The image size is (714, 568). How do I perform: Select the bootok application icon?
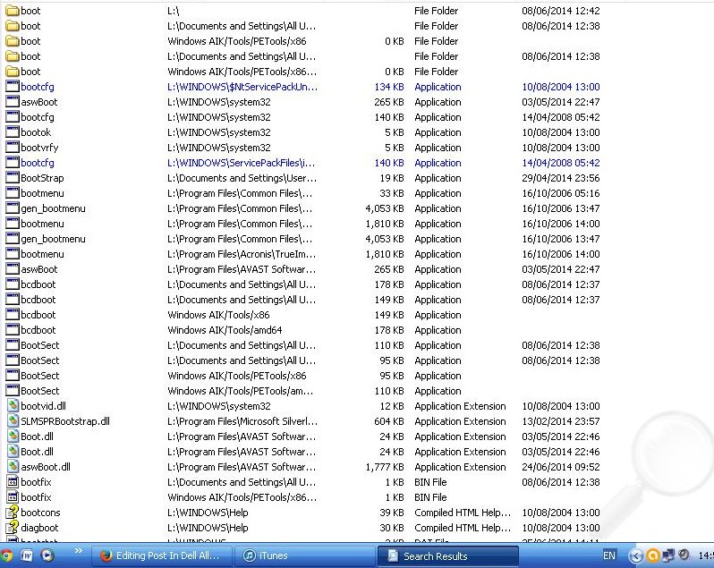coord(13,132)
